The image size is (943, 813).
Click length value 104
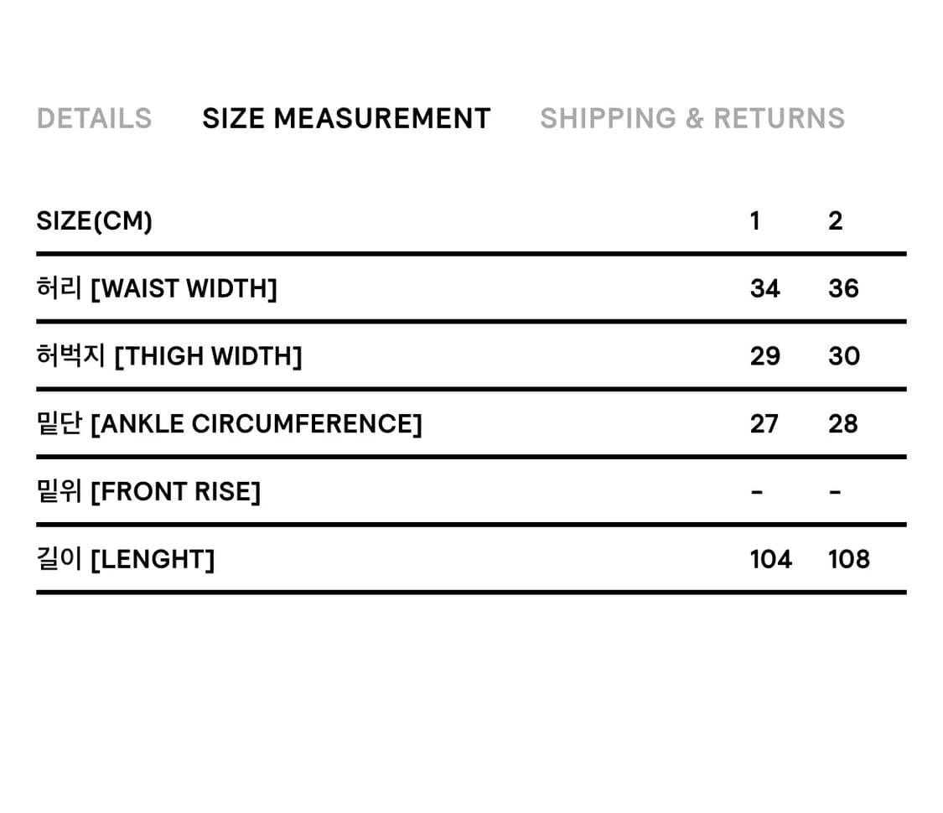770,559
